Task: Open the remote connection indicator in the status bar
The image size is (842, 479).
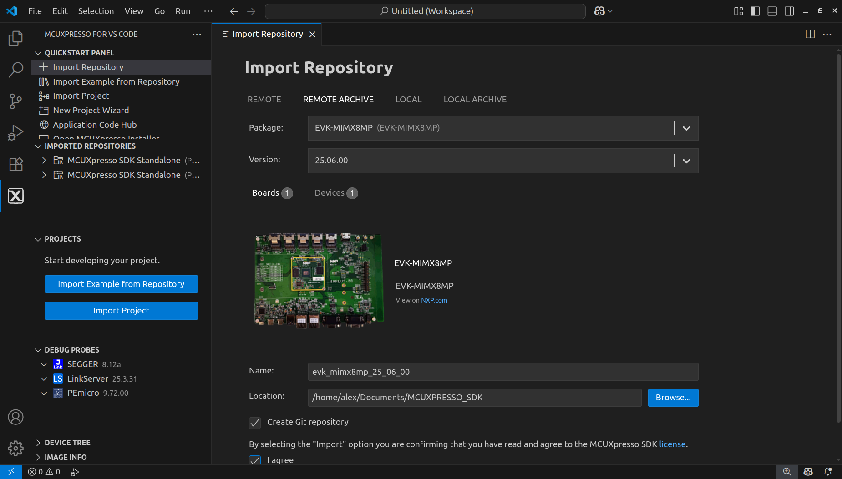Action: tap(11, 472)
